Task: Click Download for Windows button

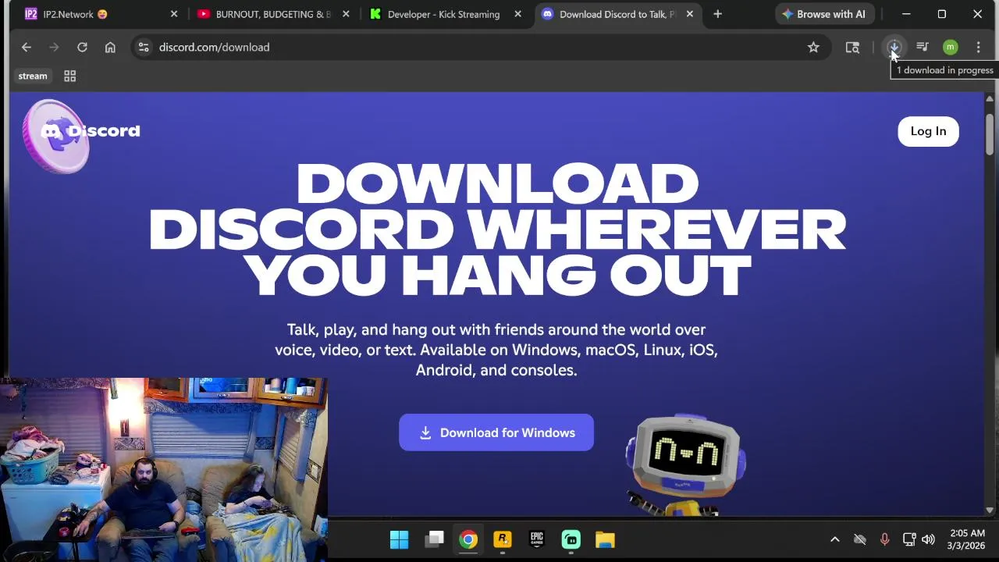Action: (496, 432)
